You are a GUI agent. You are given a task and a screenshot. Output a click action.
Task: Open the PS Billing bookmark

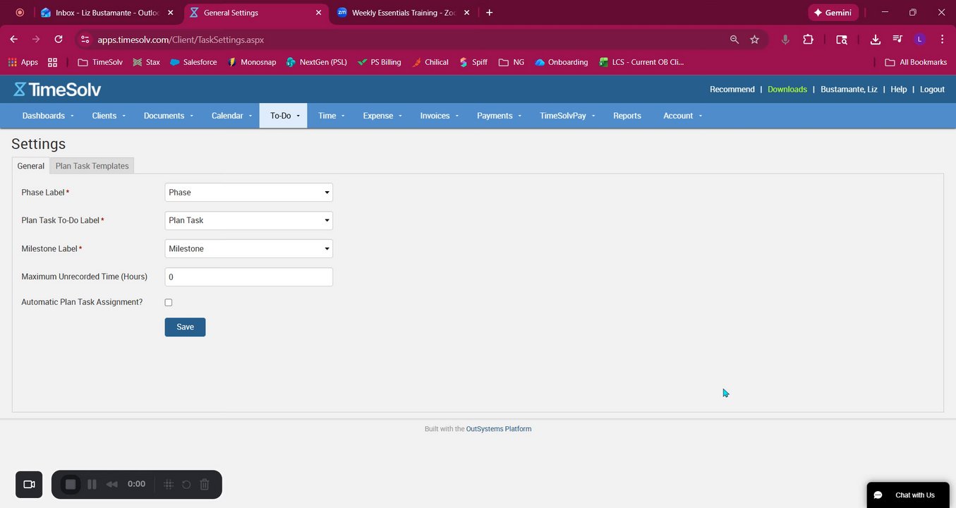380,62
